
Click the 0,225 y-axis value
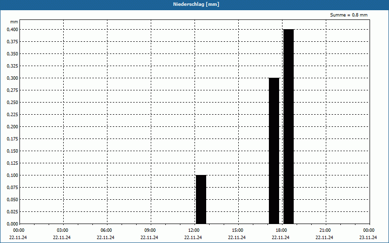pyautogui.click(x=13, y=115)
